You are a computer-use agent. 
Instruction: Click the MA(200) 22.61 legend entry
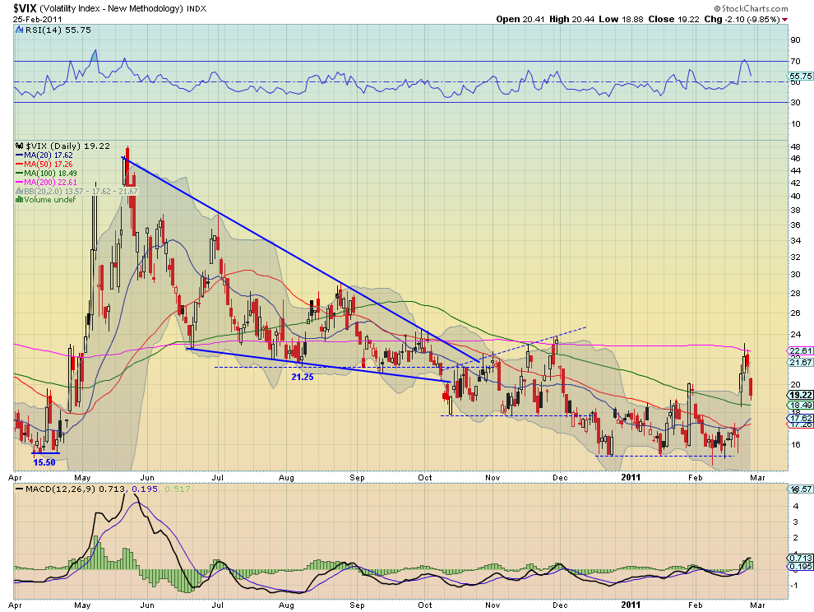point(46,183)
